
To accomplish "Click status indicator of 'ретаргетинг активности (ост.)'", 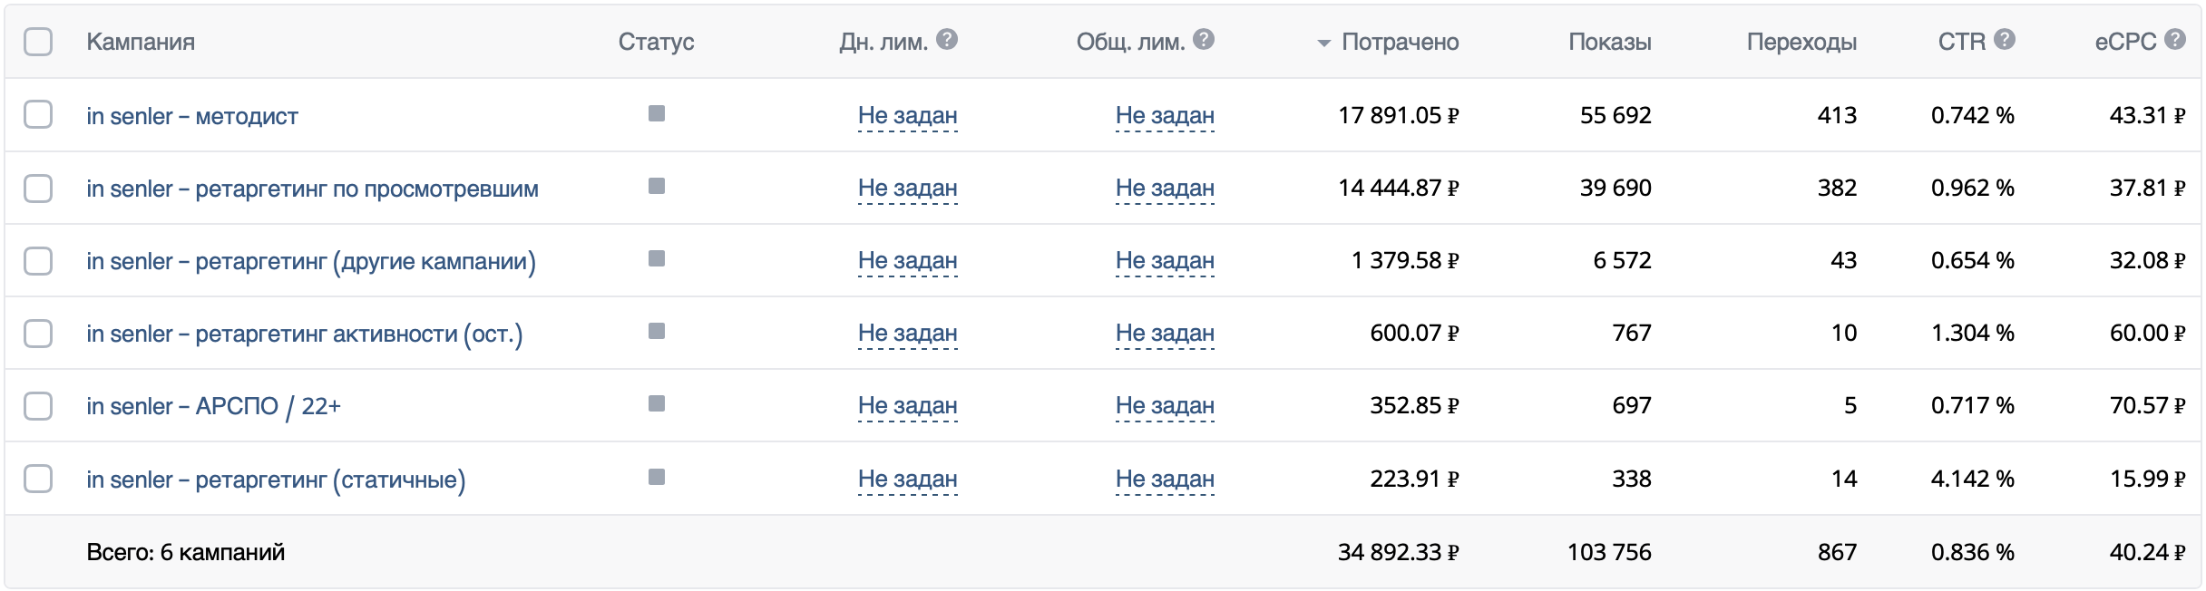I will tap(655, 333).
